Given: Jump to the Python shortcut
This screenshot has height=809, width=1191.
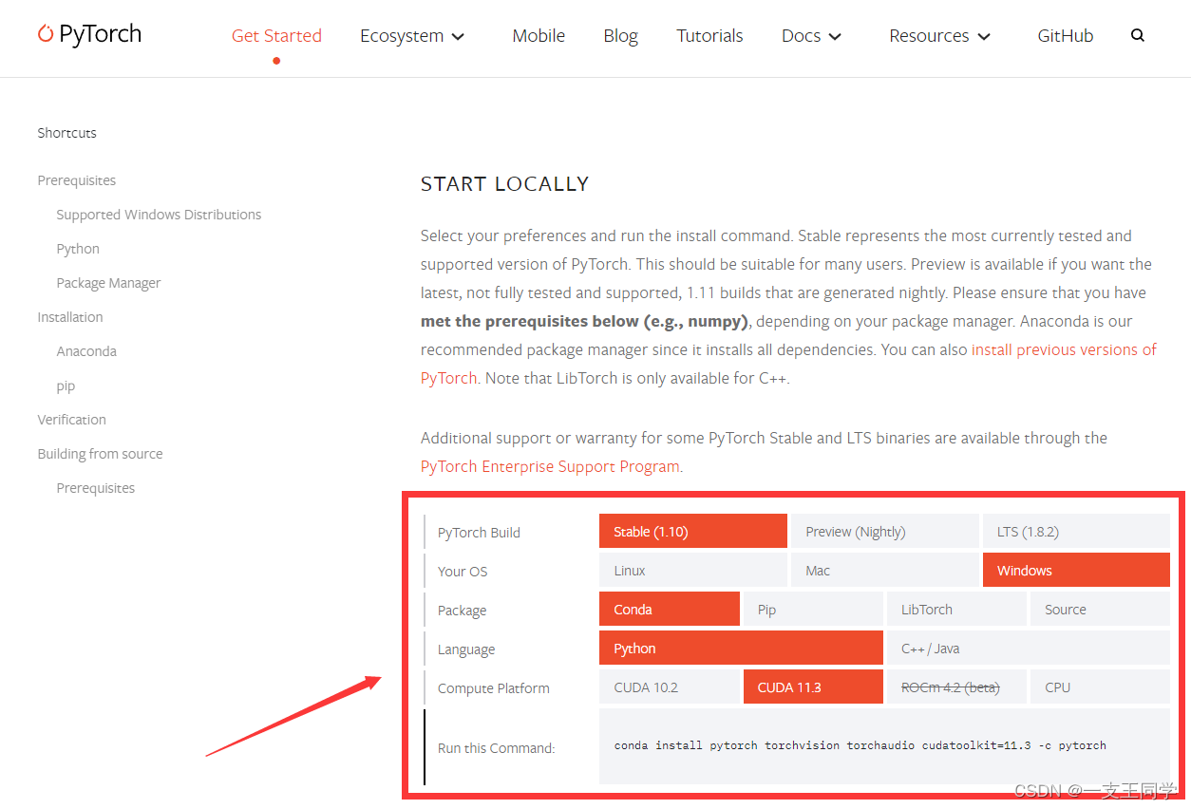Looking at the screenshot, I should coord(78,249).
